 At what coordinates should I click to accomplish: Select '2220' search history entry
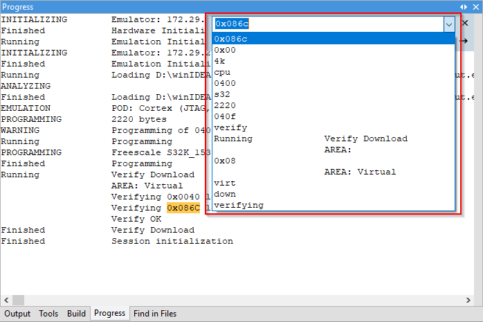[334, 105]
